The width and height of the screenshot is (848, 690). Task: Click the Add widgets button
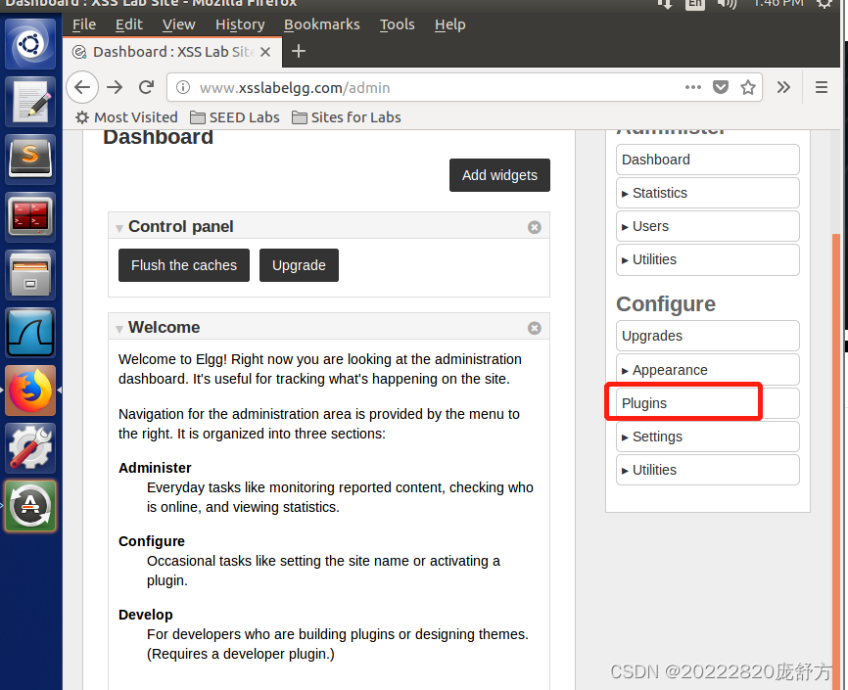[x=499, y=175]
